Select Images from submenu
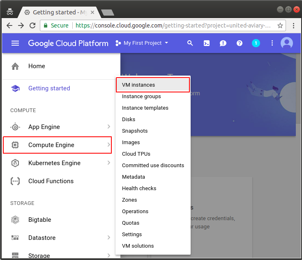 153,143
